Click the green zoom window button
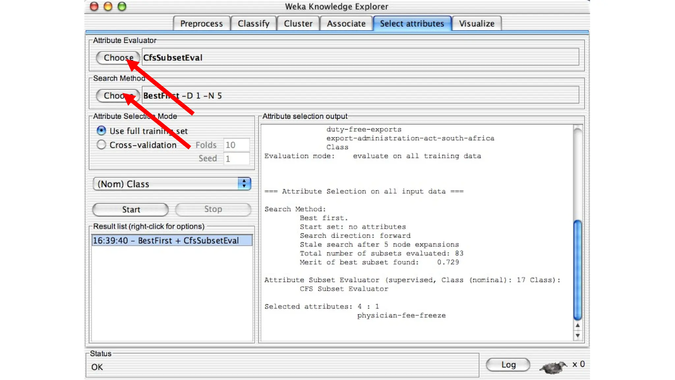 coord(122,7)
